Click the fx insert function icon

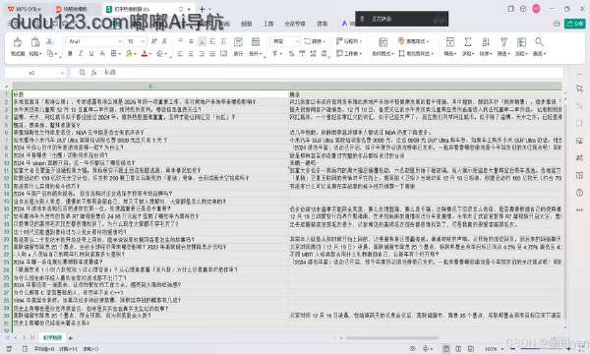coord(93,72)
